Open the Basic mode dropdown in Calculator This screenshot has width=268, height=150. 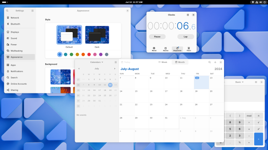[239, 82]
